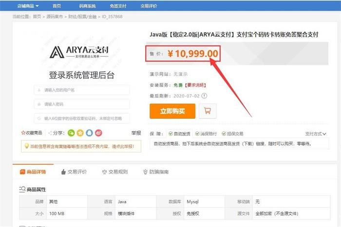Click the 模块插件 specification value
This screenshot has height=227, width=341.
coord(126,213)
